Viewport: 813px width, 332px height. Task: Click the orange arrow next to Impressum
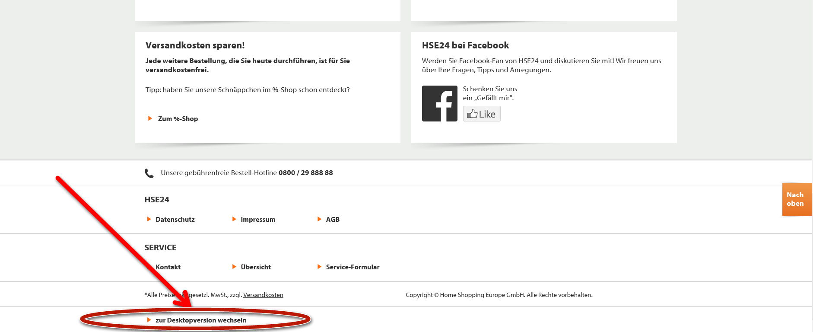[x=234, y=219]
